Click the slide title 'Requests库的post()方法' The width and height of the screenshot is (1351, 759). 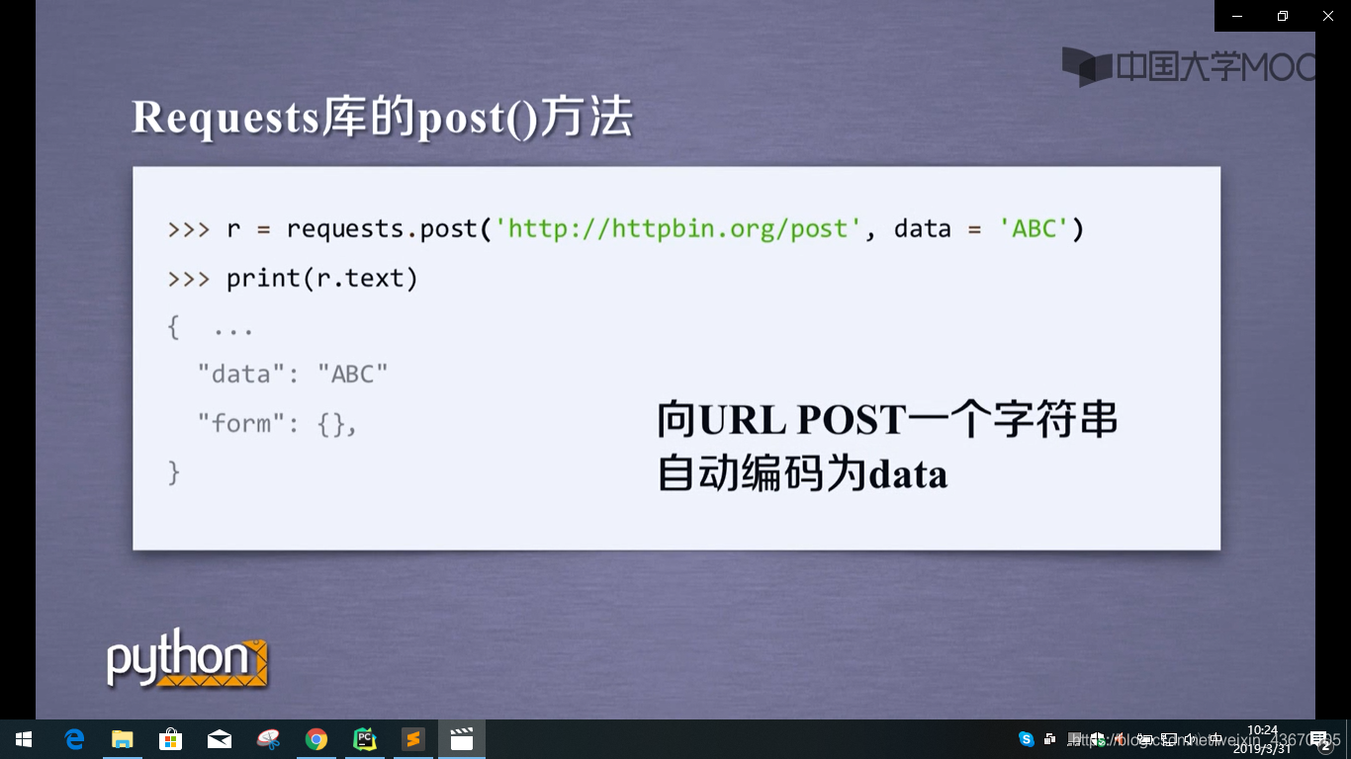click(382, 118)
